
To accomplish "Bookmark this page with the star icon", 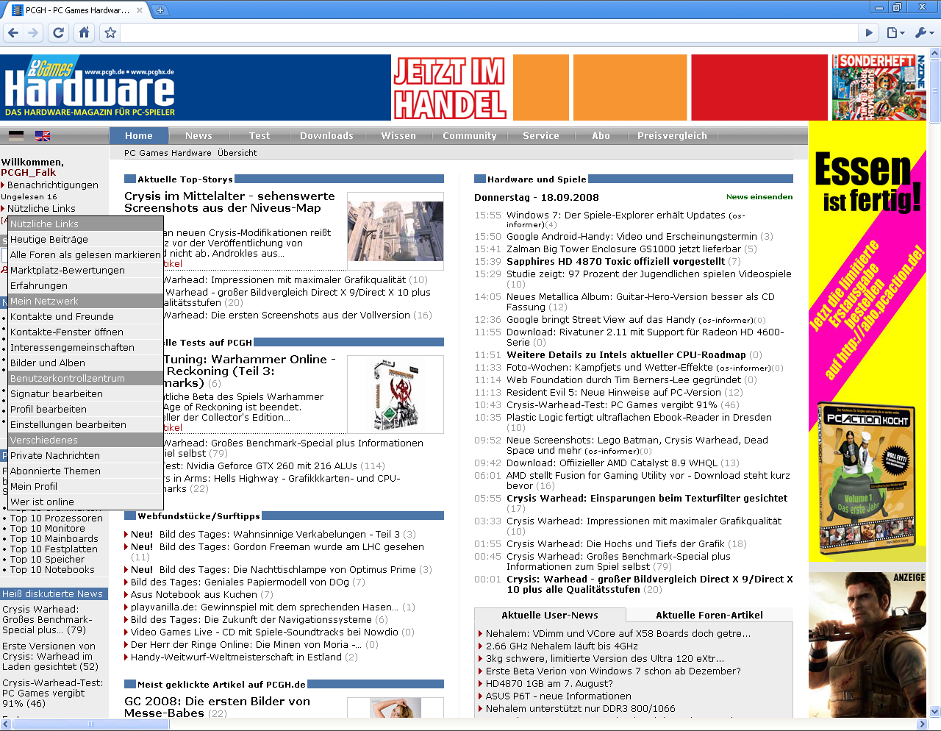I will click(110, 32).
